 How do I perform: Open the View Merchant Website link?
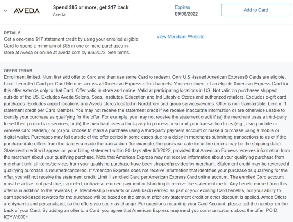180,37
